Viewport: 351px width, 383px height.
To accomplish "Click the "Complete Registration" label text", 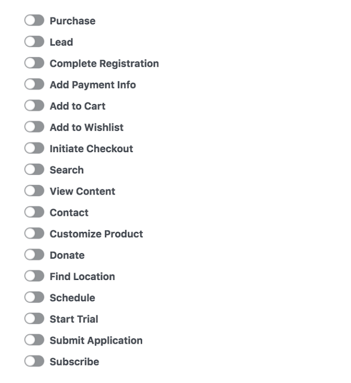I will tap(104, 64).
